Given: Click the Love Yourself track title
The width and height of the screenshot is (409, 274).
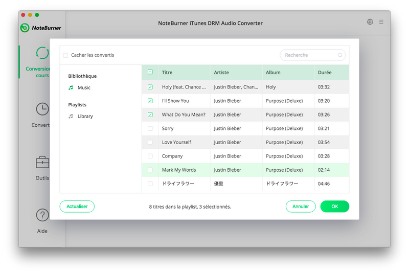Looking at the screenshot, I should pos(176,142).
